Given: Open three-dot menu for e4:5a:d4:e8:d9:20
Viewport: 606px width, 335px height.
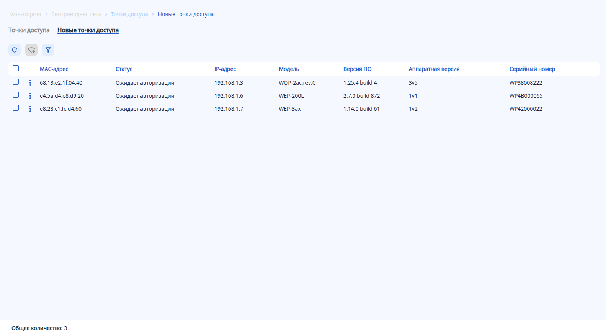Looking at the screenshot, I should coord(30,96).
